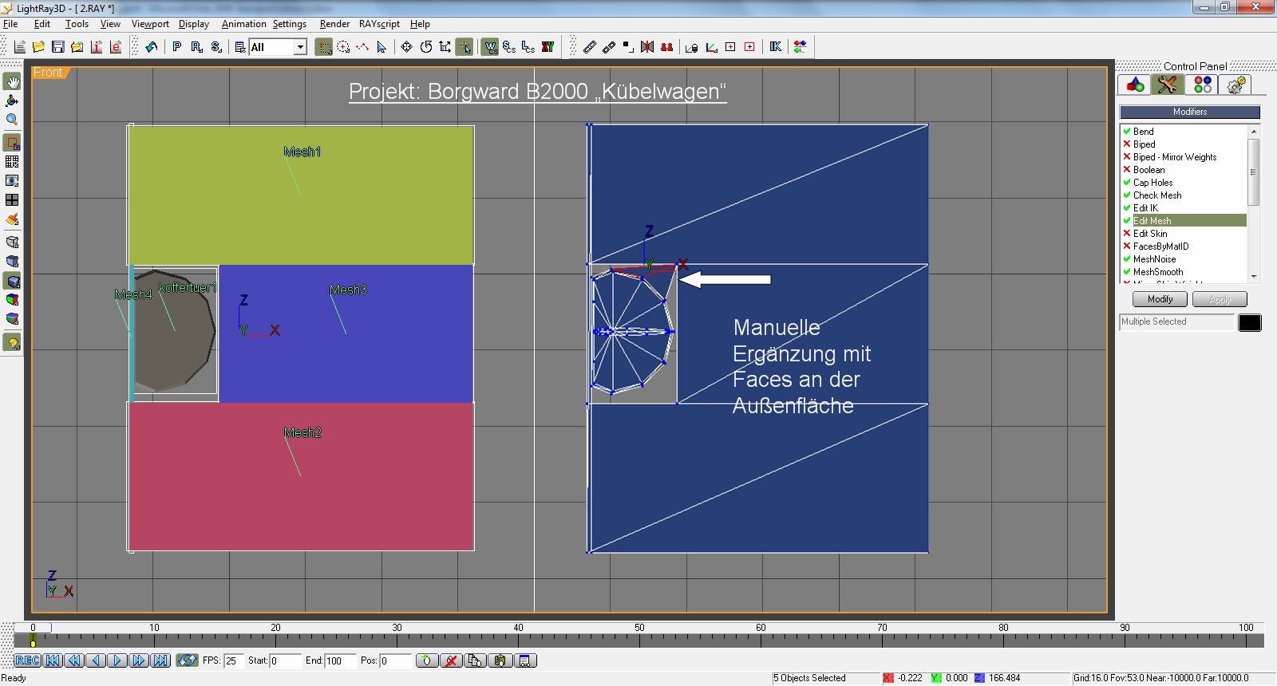Click the wireframe cube icon in the sidebar
1277x686 pixels.
point(12,242)
